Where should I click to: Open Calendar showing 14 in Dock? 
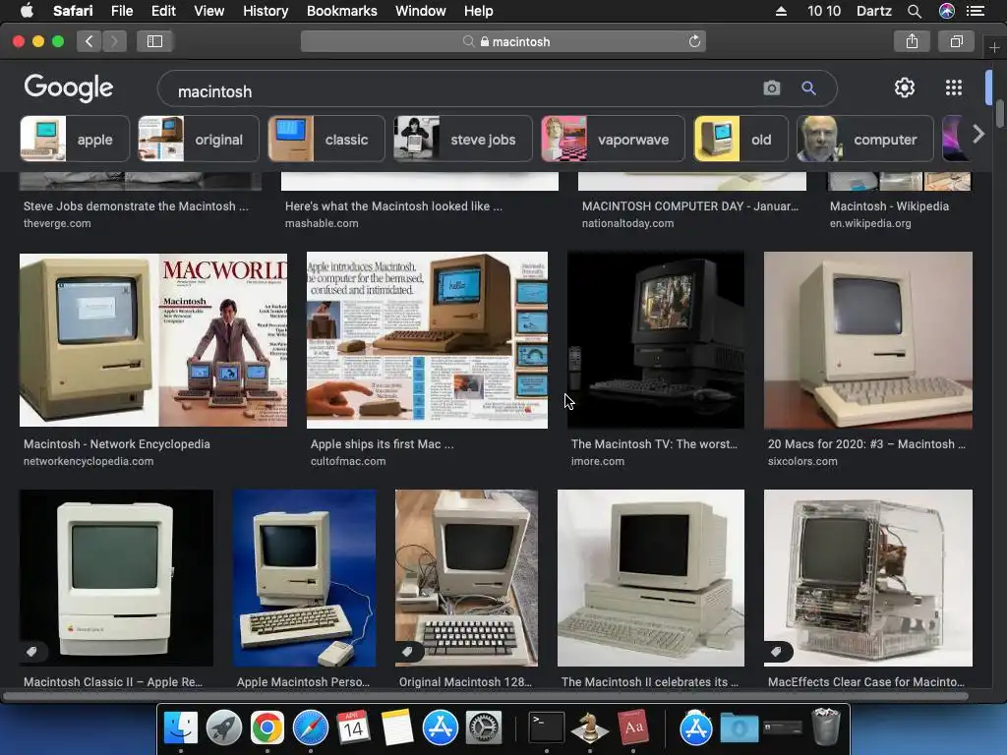[353, 728]
